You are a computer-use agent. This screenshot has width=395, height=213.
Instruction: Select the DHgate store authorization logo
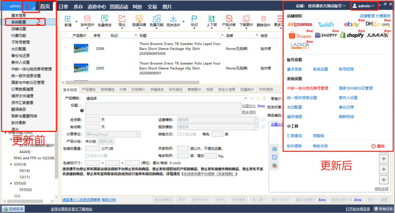click(x=377, y=24)
